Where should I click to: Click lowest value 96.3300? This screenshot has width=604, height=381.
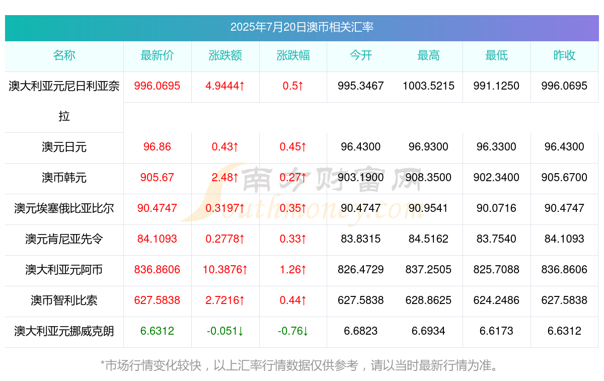pos(497,147)
